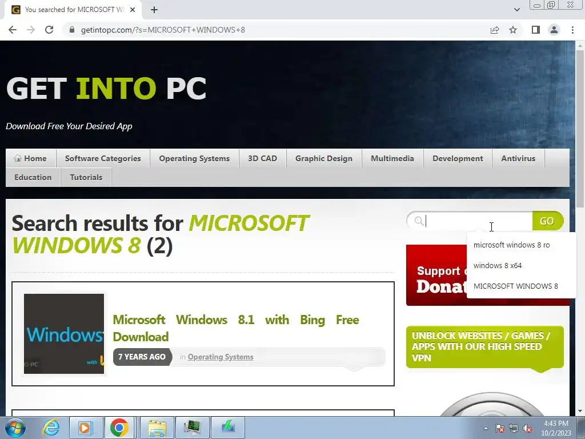The width and height of the screenshot is (585, 439).
Task: Open 'Microsoft Windows 8.1 with Bing' title link
Action: [236, 328]
